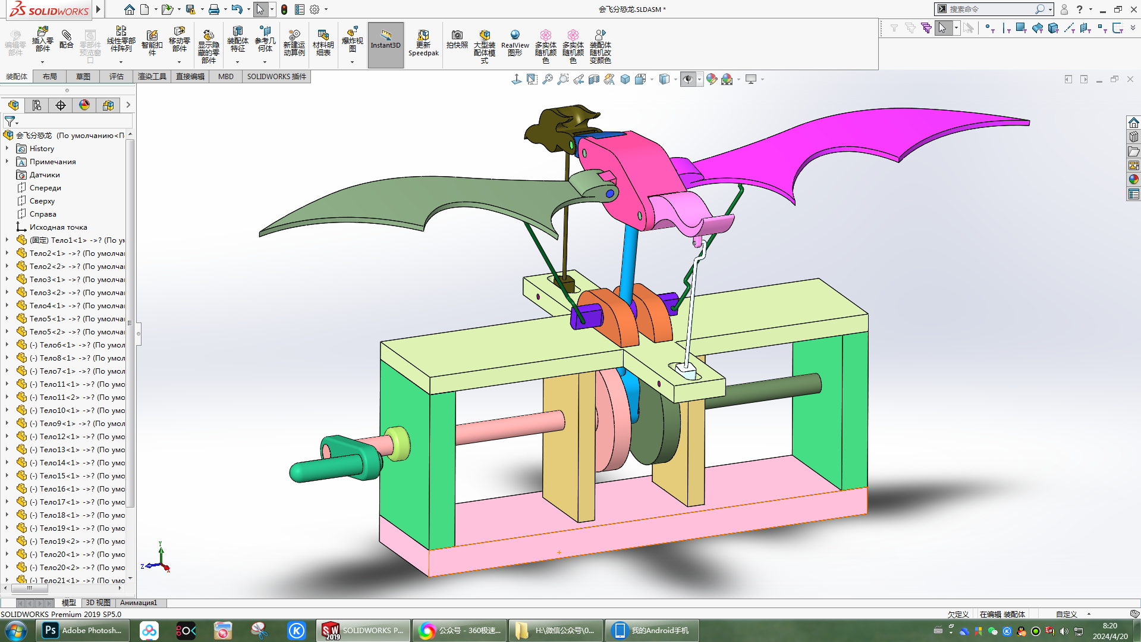Click Show Hidden Components (显示隐藏的零部件)
The image size is (1141, 642).
coord(208,46)
